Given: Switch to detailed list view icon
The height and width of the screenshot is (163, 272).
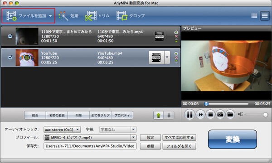Looking at the screenshot, I should (254, 16).
